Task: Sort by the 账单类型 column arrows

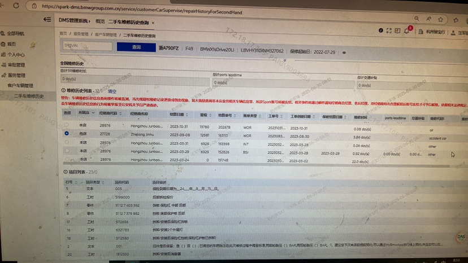Action: [260, 116]
